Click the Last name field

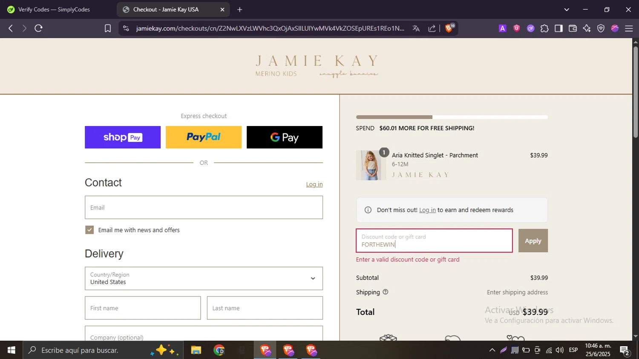265,308
